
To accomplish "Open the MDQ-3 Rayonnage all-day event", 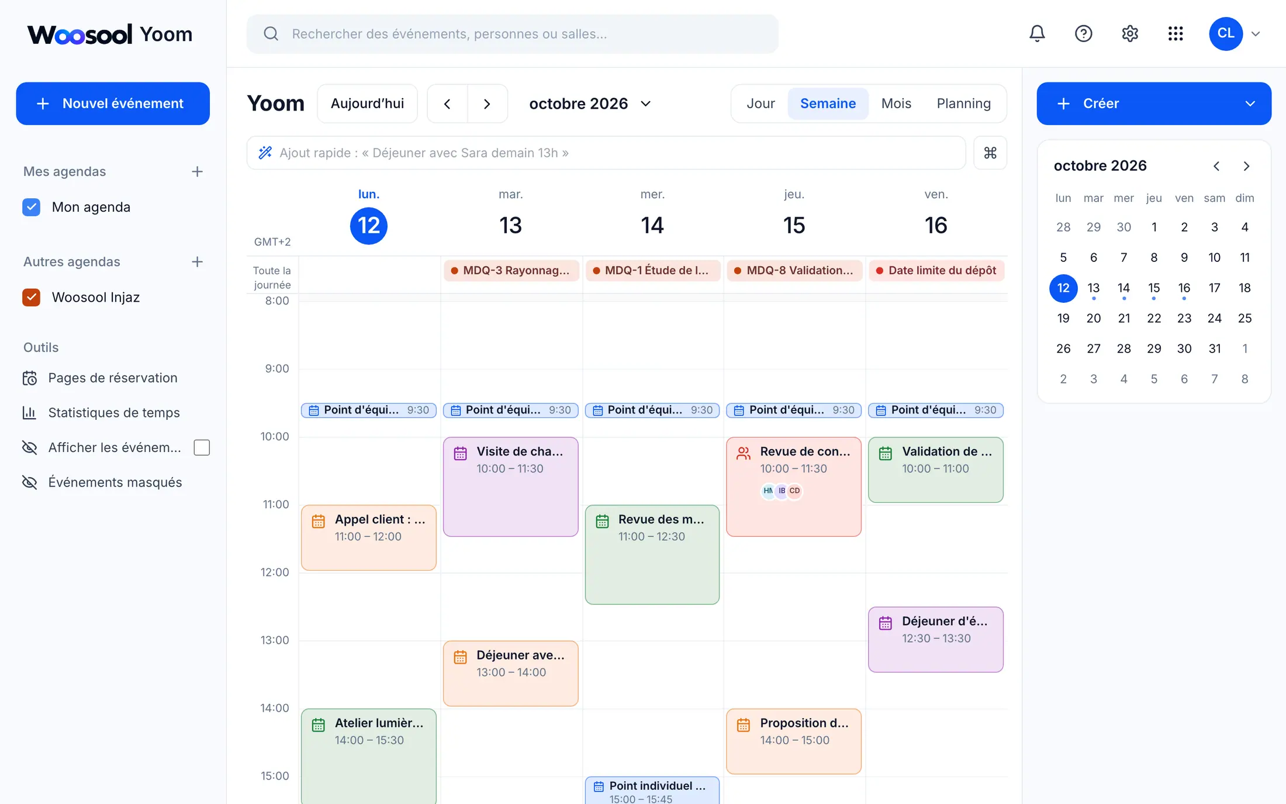I will tap(511, 270).
